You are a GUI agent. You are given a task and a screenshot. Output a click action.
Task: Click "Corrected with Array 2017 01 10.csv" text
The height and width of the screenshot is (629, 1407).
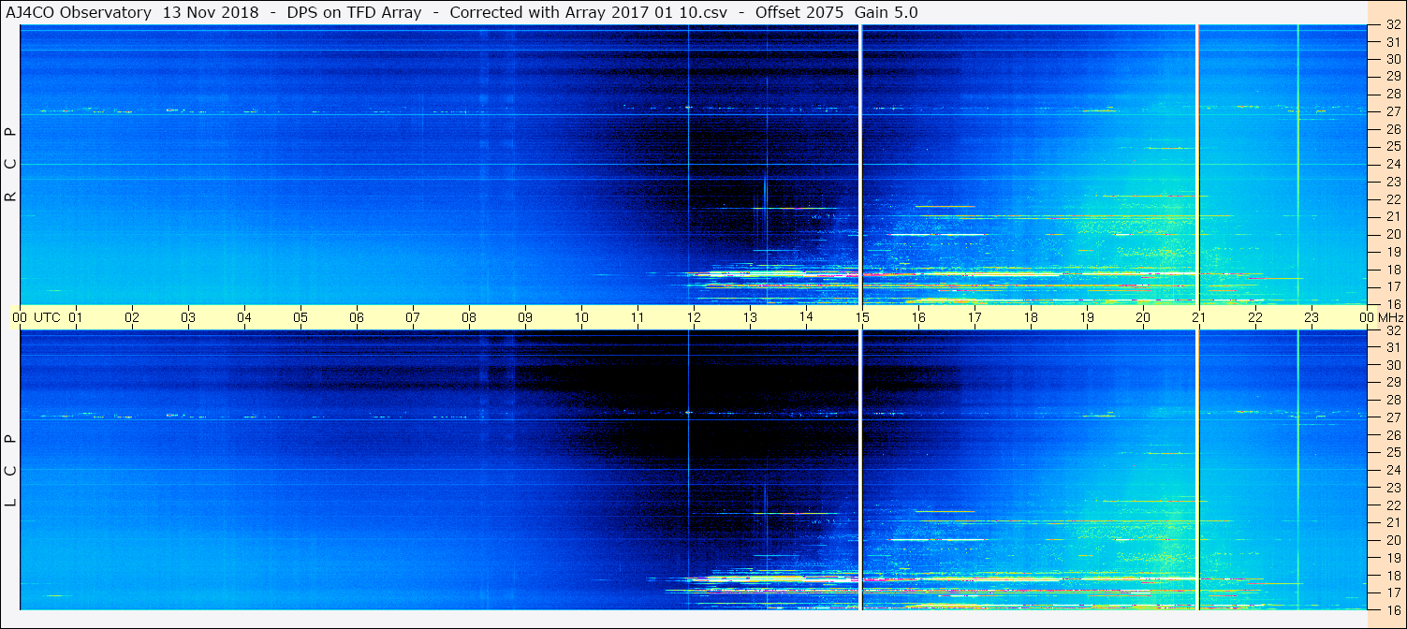click(x=590, y=12)
